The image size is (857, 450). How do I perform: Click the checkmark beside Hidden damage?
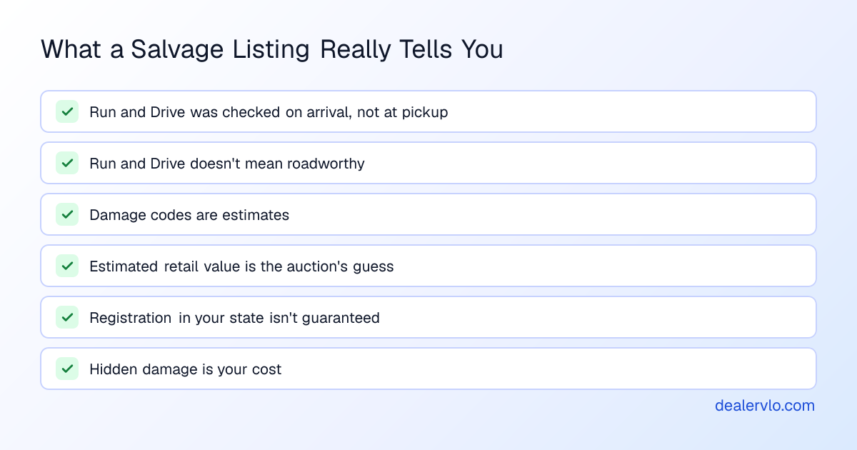67,369
